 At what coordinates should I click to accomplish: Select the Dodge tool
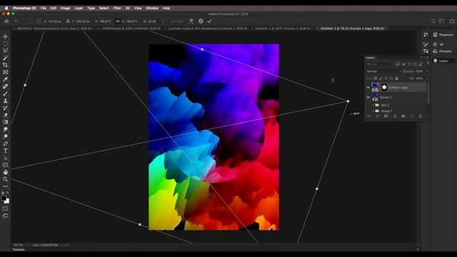pyautogui.click(x=5, y=136)
